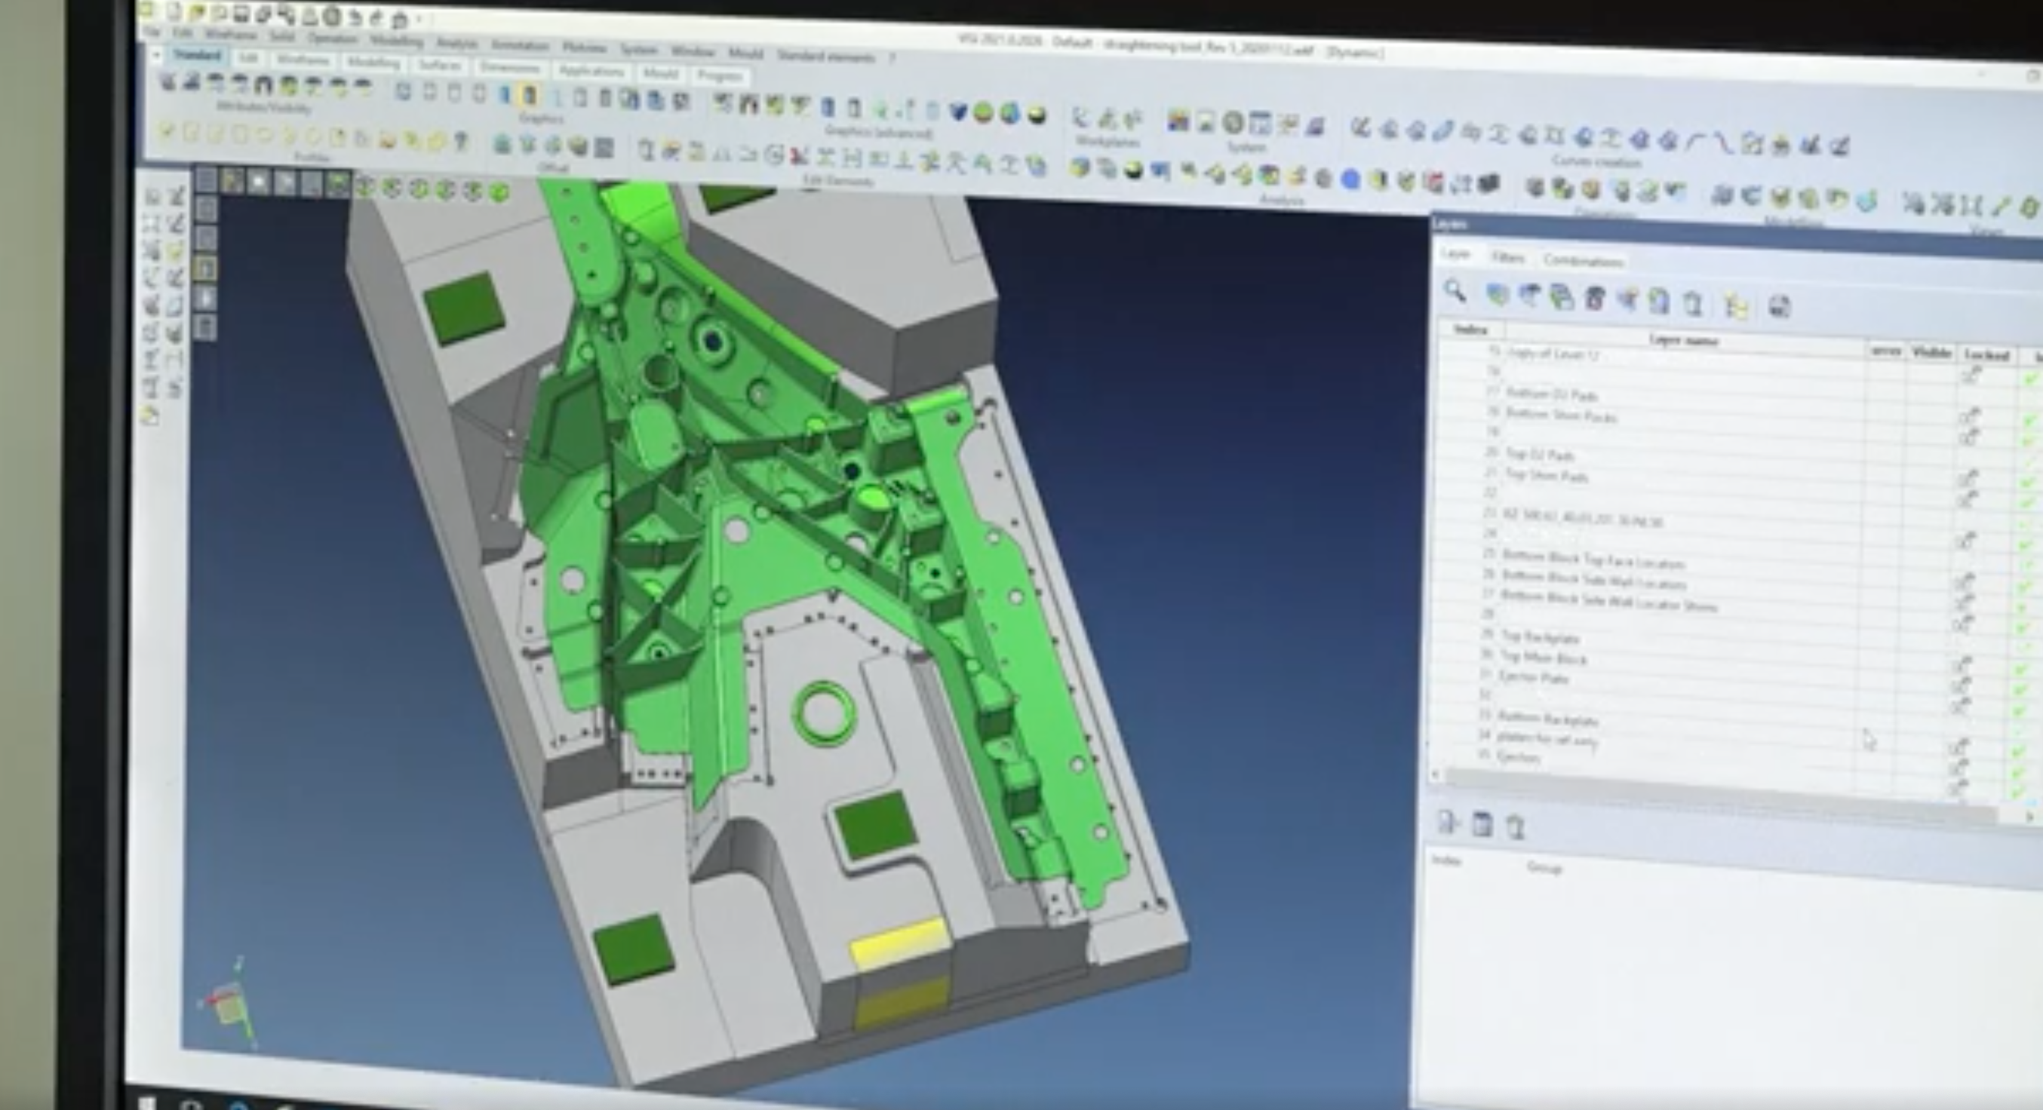Image resolution: width=2043 pixels, height=1110 pixels.
Task: Click the magnifier search icon in Layers panel
Action: point(1454,291)
